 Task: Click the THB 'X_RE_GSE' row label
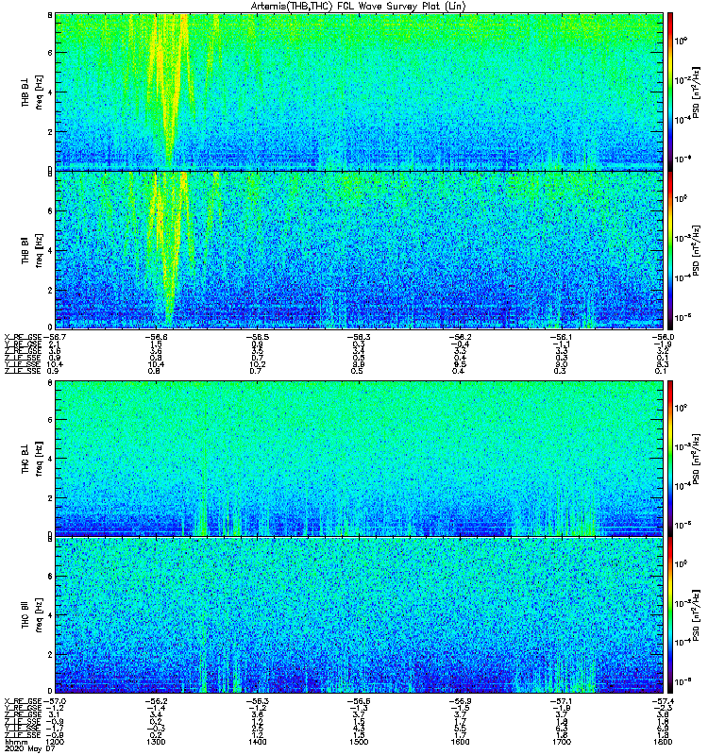(23, 337)
